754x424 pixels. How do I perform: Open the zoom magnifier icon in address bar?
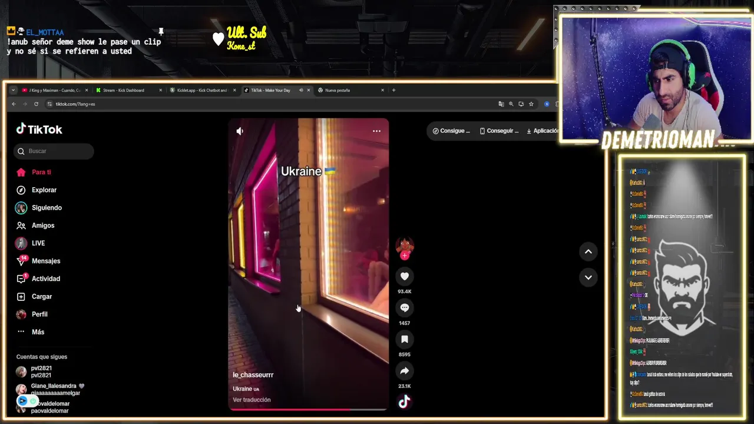(511, 104)
